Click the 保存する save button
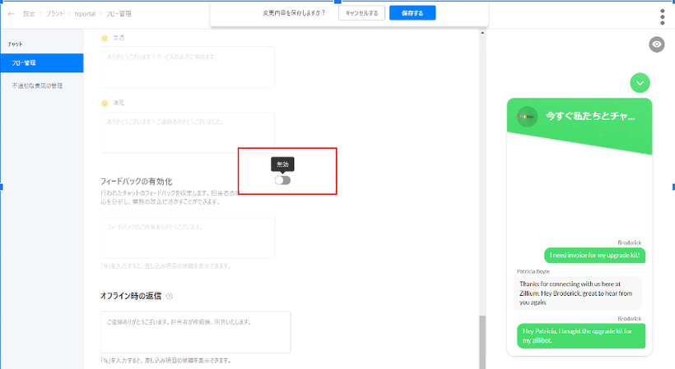This screenshot has width=675, height=369. [x=412, y=13]
